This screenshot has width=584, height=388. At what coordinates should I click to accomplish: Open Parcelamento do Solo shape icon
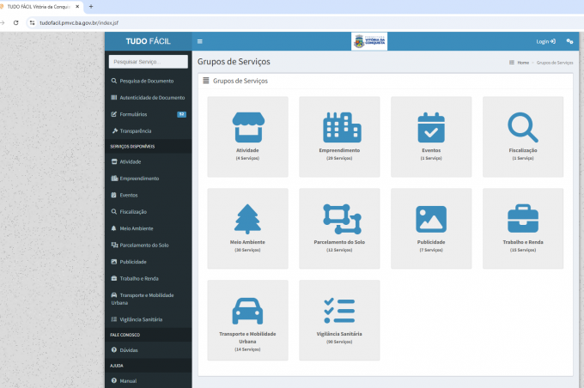pos(339,219)
